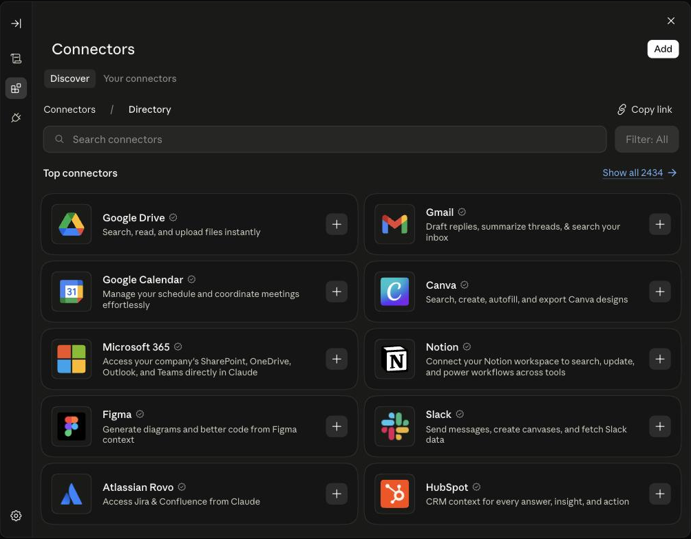Click the Canva logo
This screenshot has height=539, width=691.
[x=394, y=291]
